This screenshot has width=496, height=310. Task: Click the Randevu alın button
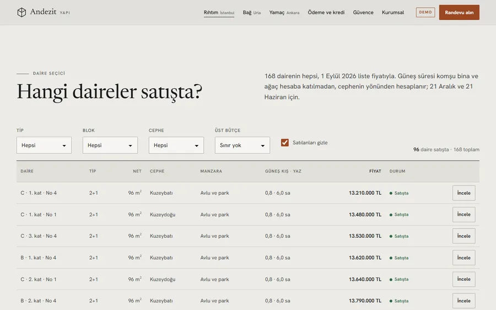click(x=459, y=12)
